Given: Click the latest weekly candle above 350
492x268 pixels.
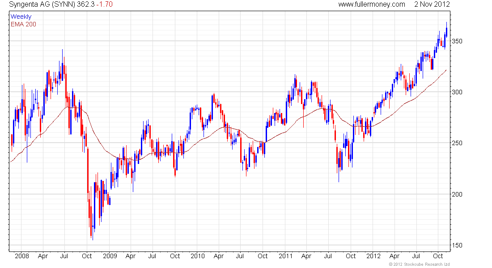Looking at the screenshot, I should [x=446, y=30].
